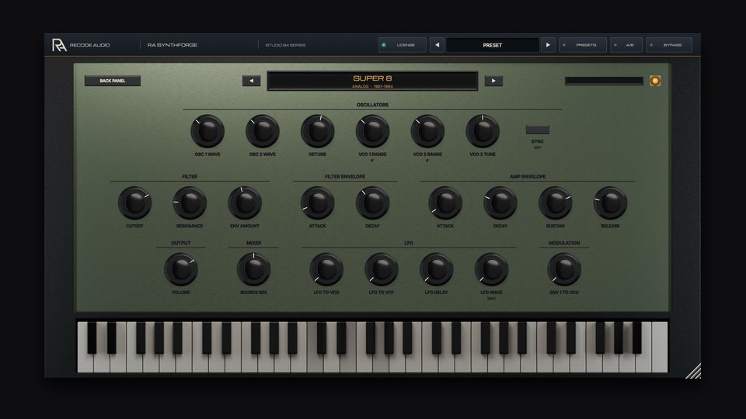Play the lowest white key on keyboard

[x=85, y=363]
